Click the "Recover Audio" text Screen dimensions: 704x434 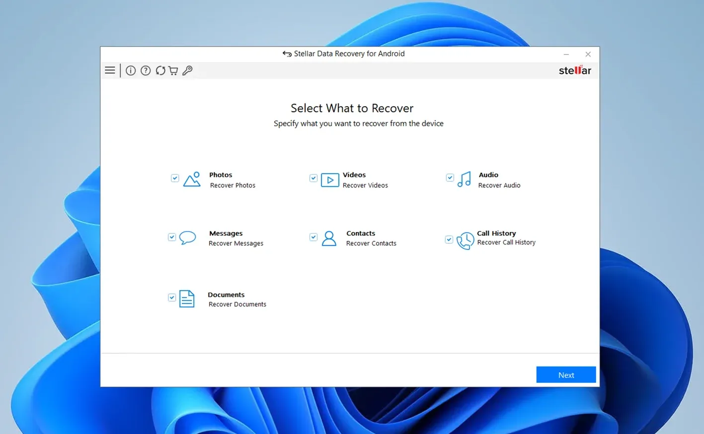(499, 186)
